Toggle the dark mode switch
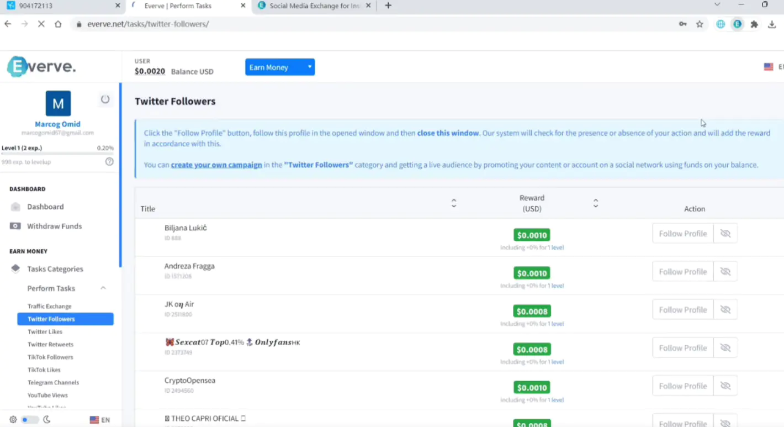This screenshot has width=784, height=427. (x=29, y=420)
